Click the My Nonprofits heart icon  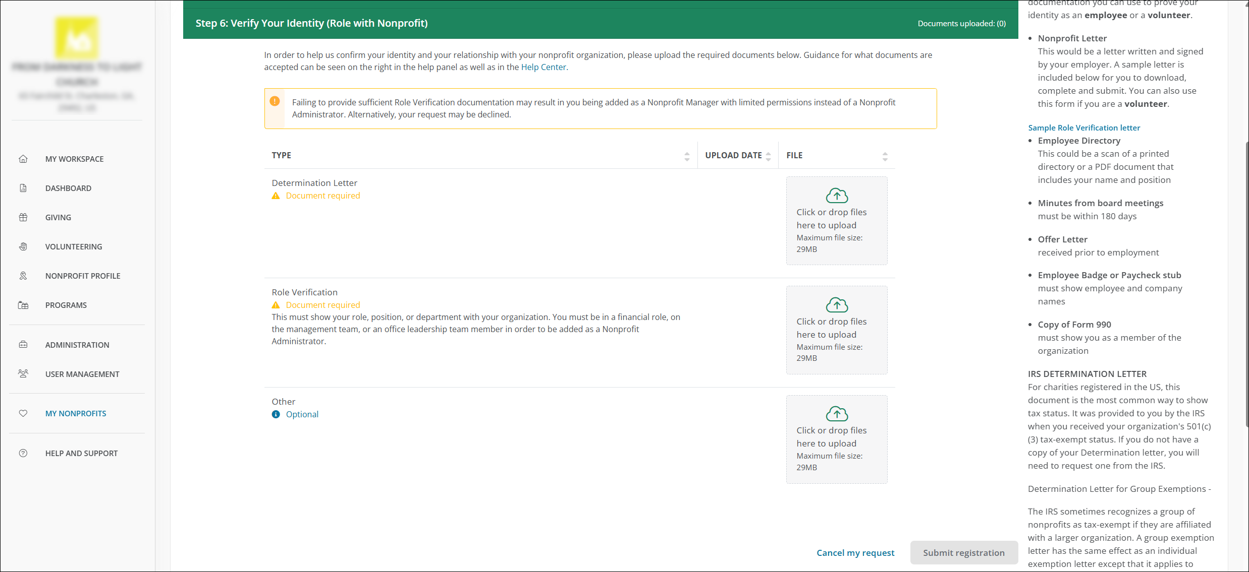coord(23,413)
